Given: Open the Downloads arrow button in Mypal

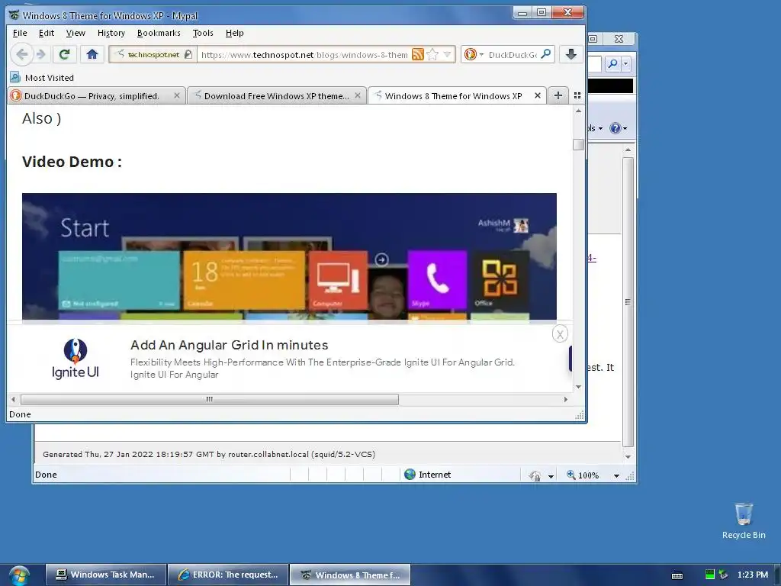Looking at the screenshot, I should [x=571, y=54].
